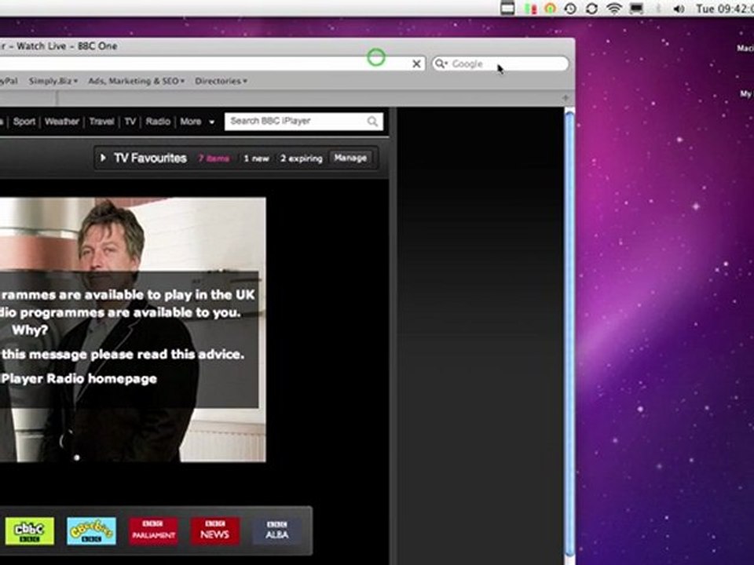Click the menu bar clock showing Tue 09:42
Screen dimensions: 754x565
(725, 9)
